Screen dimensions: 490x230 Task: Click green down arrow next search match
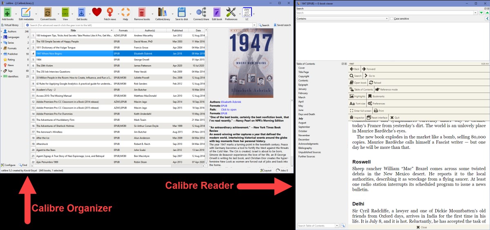tap(481, 13)
